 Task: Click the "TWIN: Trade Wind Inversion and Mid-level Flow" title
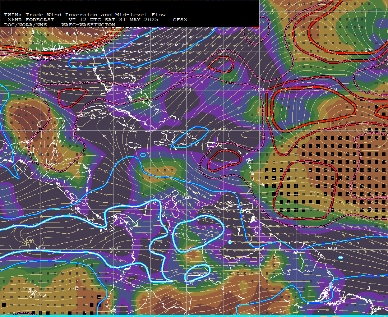[x=85, y=15]
